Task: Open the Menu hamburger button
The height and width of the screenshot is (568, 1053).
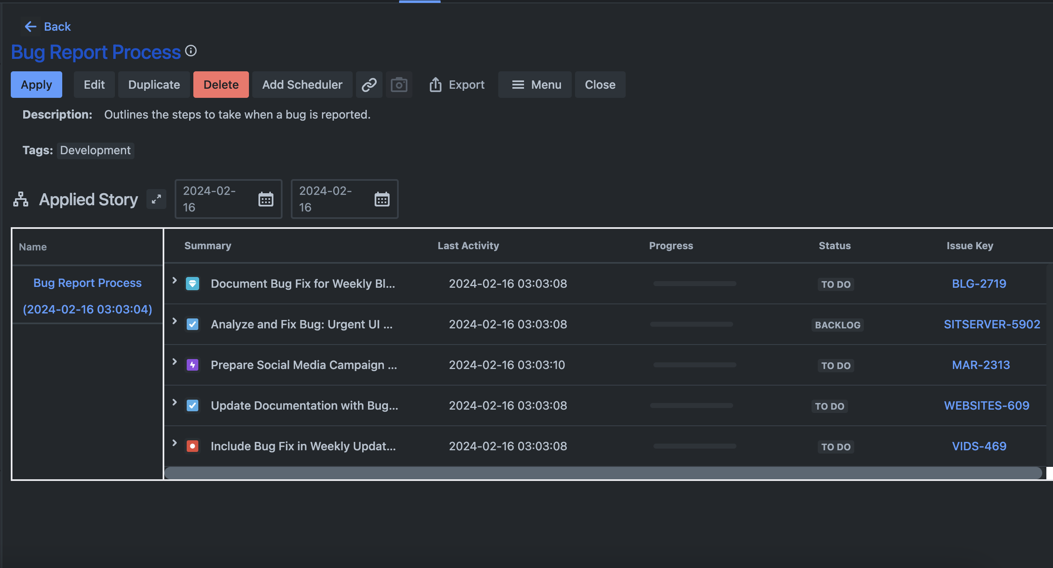Action: (x=535, y=85)
